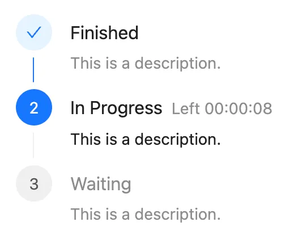Click the blue connector line below the checkmark
This screenshot has height=243, width=290.
[x=33, y=70]
